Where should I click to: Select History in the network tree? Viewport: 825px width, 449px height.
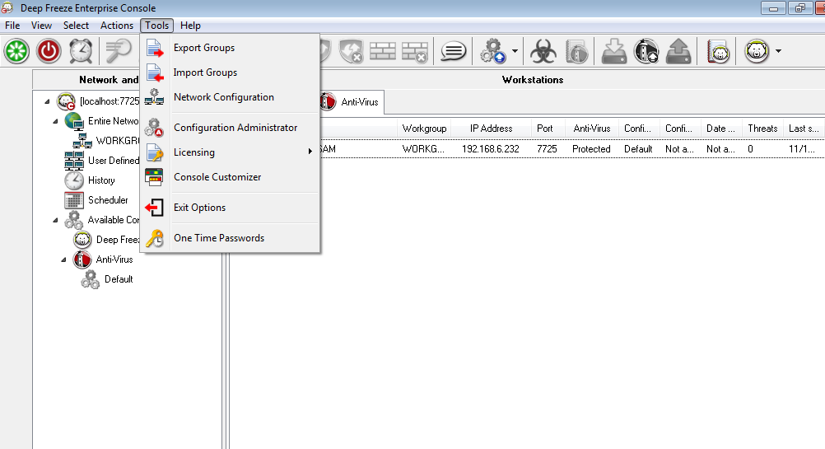point(101,180)
